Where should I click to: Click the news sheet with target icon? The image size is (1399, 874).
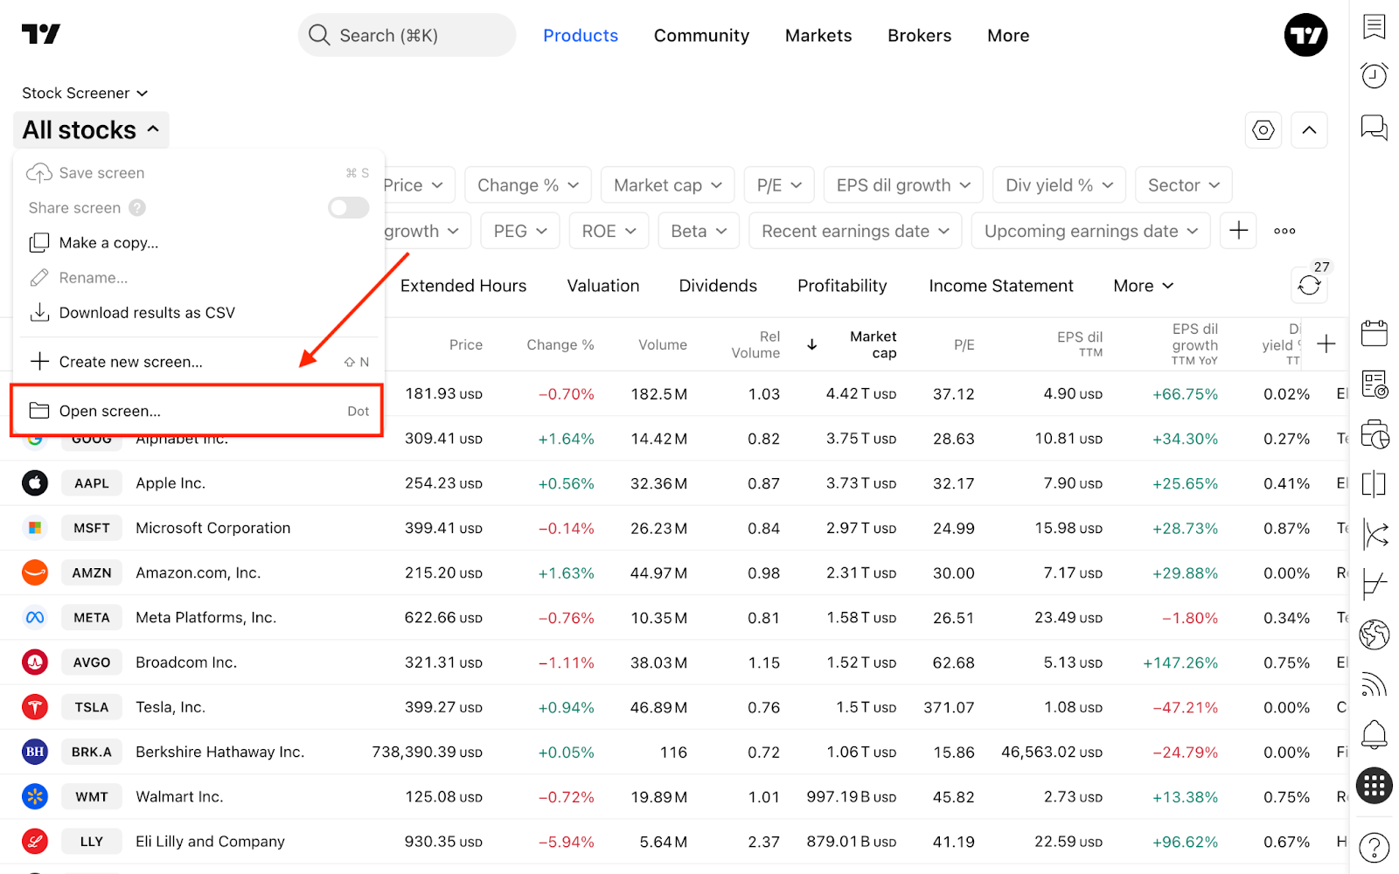click(1374, 384)
